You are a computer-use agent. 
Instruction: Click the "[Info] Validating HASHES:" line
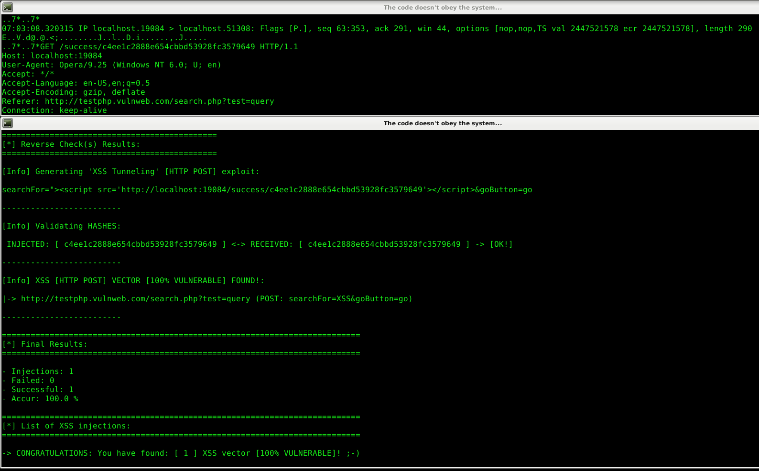pos(62,226)
